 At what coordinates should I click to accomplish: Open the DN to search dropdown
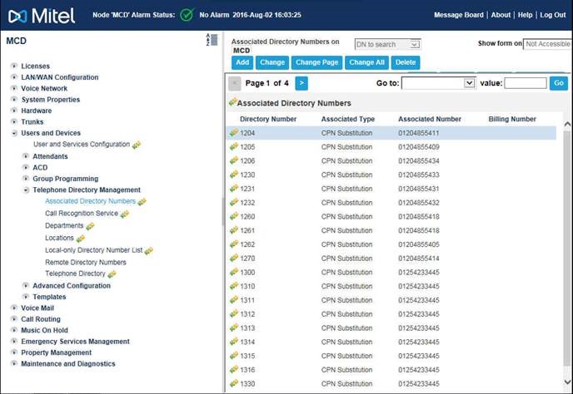click(x=414, y=45)
